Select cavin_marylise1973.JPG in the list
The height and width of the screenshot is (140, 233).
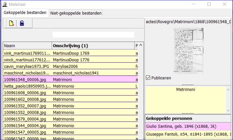tap(27, 66)
